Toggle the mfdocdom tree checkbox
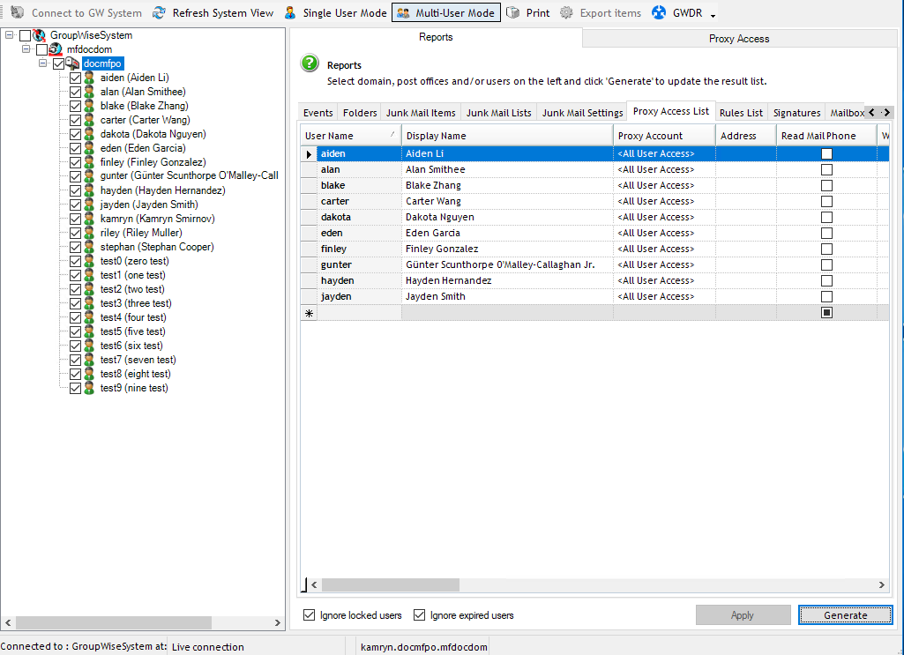The height and width of the screenshot is (655, 904). pyautogui.click(x=41, y=49)
